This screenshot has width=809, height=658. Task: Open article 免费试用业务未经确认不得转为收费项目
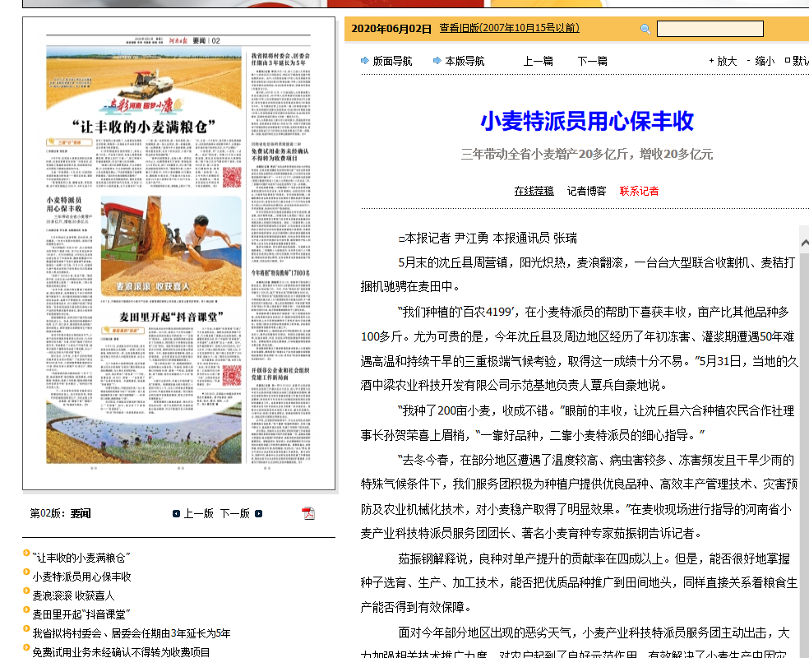(x=121, y=651)
